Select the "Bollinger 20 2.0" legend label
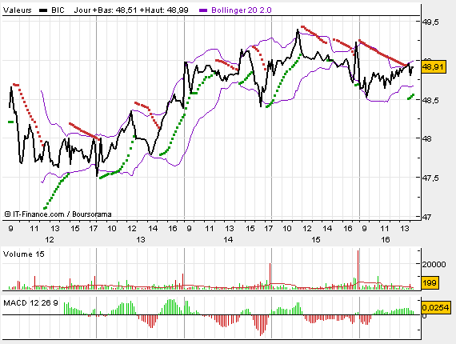Viewport: 456px width, 344px height. pyautogui.click(x=242, y=10)
